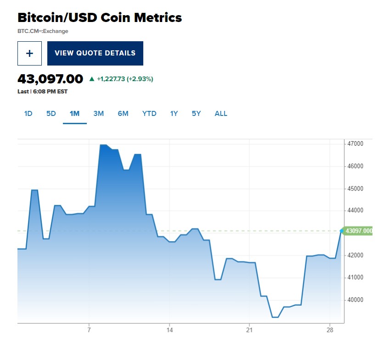Click the green 43097.000 price label

[x=357, y=231]
